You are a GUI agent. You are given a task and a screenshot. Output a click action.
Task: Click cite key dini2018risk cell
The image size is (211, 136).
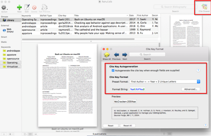click(x=66, y=26)
